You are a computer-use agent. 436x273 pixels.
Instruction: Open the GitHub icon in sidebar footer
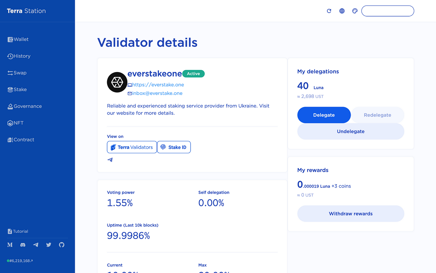coord(62,245)
